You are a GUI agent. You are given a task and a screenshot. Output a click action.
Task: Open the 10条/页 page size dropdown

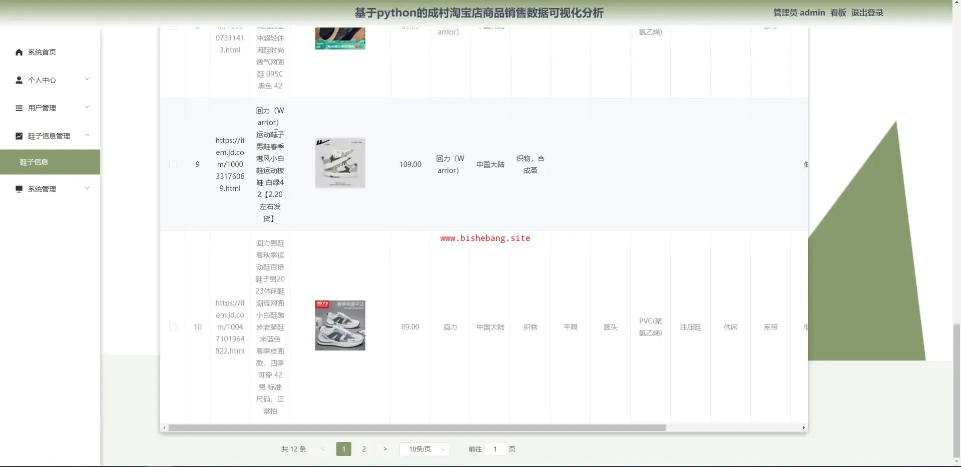point(424,449)
